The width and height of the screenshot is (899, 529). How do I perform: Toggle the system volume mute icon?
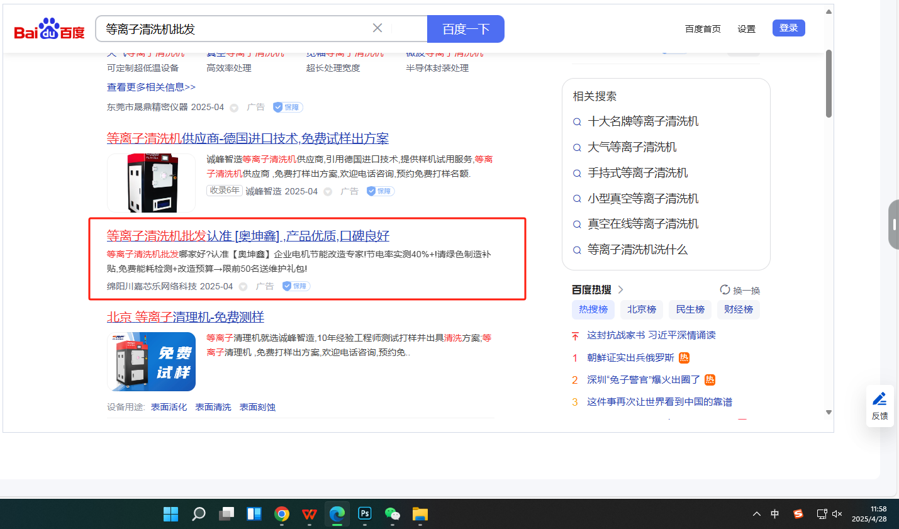click(x=837, y=514)
